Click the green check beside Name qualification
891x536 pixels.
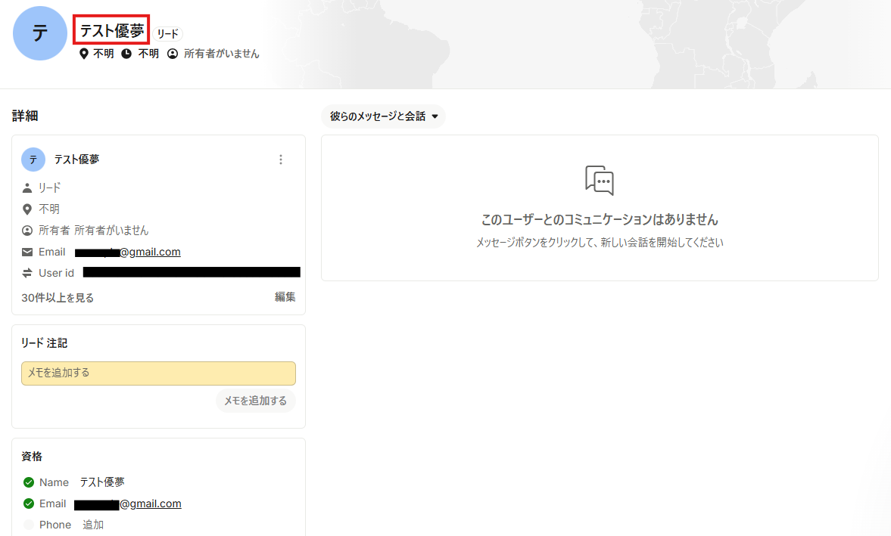[x=29, y=482]
